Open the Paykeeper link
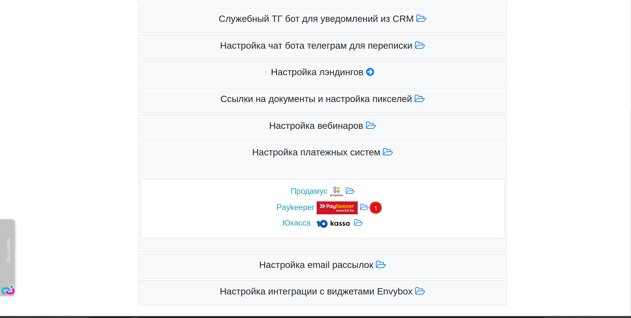The width and height of the screenshot is (631, 318). click(x=295, y=207)
